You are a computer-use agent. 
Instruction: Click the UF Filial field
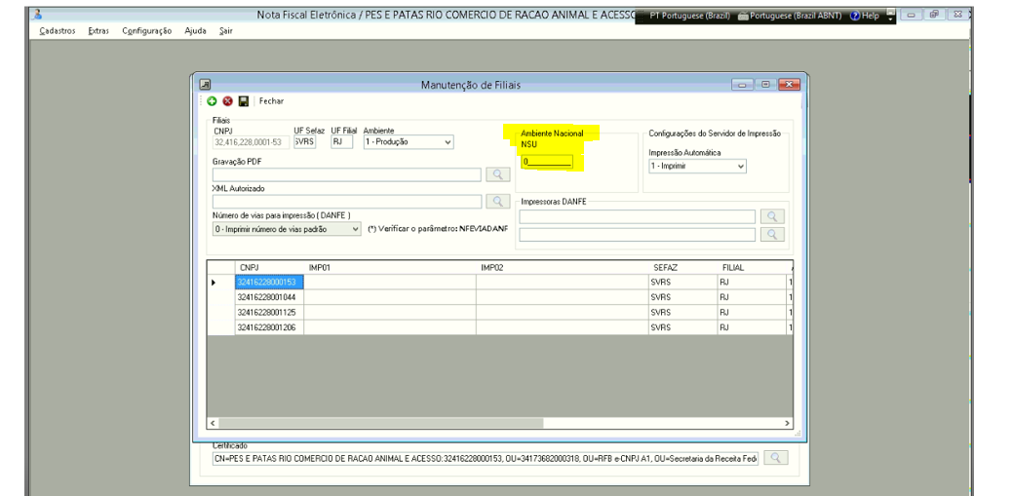tap(342, 142)
